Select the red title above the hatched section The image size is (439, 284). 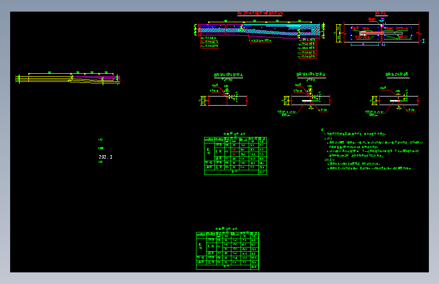click(260, 13)
